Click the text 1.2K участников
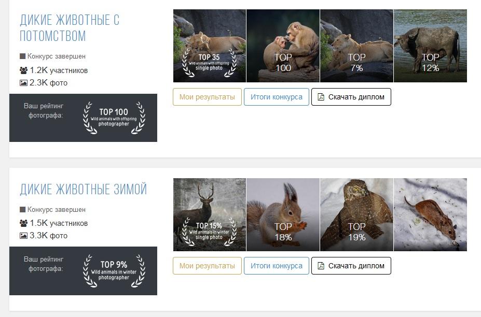 click(x=59, y=70)
